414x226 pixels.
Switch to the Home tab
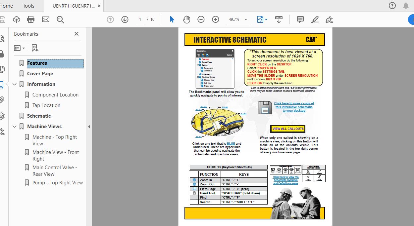tap(6, 6)
